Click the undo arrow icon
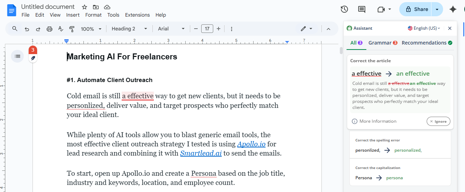The image size is (465, 192). 27,29
